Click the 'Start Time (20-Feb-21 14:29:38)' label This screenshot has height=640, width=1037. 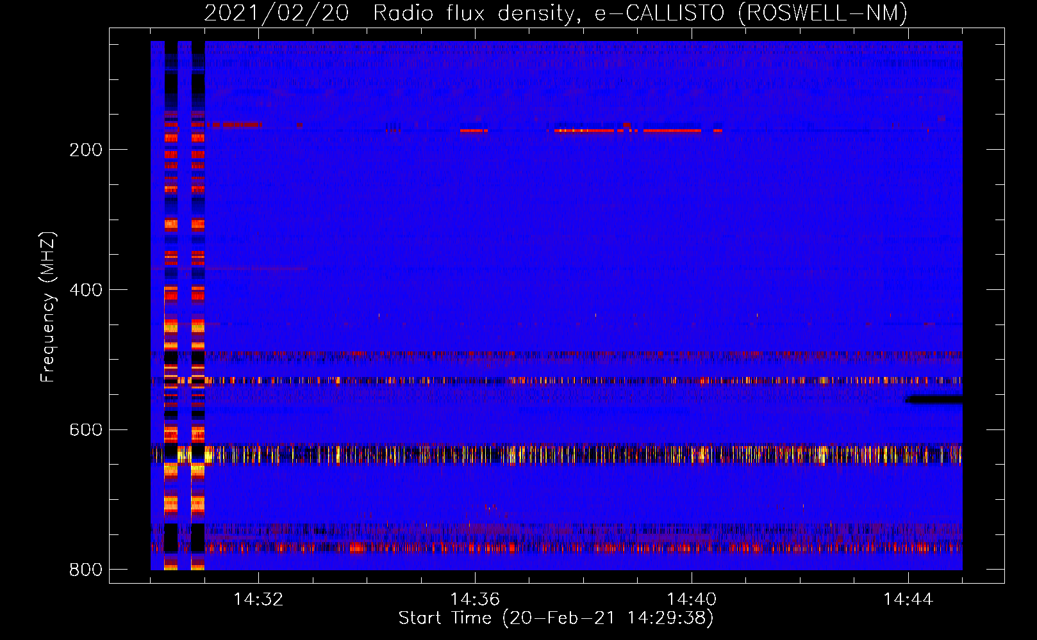[x=556, y=618]
